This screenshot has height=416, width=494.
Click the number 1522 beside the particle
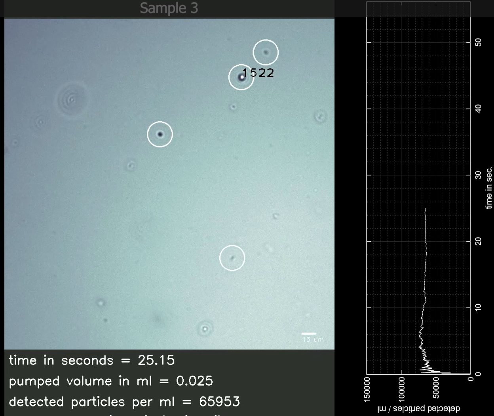[258, 73]
